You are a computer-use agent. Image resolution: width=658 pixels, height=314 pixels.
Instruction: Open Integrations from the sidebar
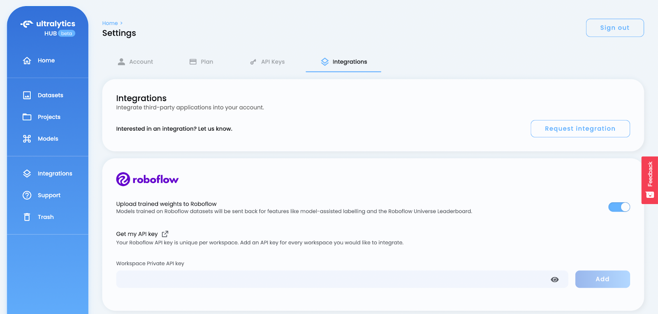click(47, 173)
